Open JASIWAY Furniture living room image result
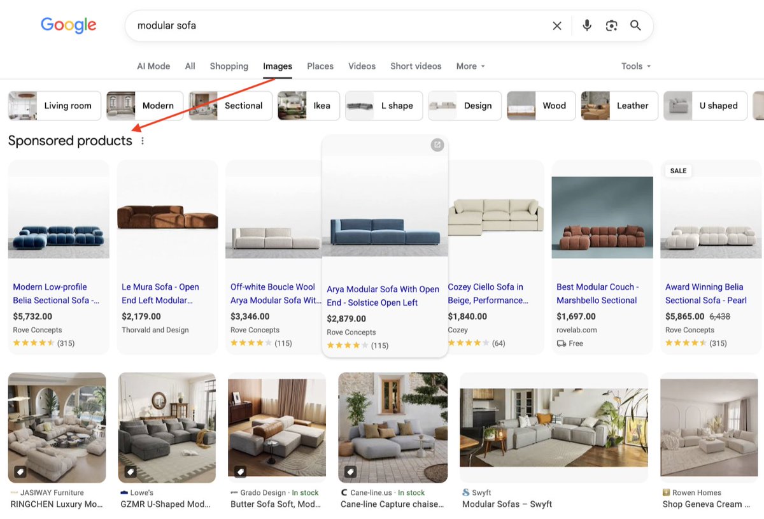Screen dimensions: 764x519 pyautogui.click(x=57, y=427)
